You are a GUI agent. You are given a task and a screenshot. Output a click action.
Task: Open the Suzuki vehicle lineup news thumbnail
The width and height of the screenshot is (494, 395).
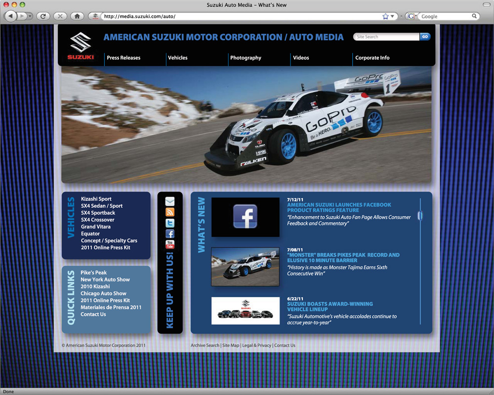[246, 311]
